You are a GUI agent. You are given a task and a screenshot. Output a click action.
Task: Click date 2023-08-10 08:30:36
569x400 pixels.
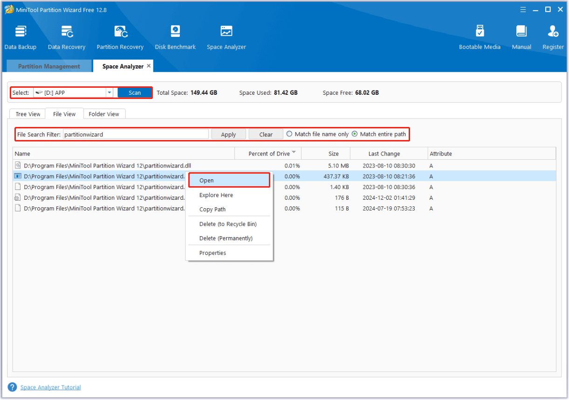click(389, 187)
